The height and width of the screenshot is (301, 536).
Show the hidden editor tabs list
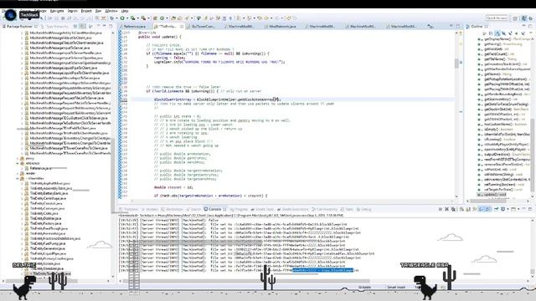[x=430, y=26]
